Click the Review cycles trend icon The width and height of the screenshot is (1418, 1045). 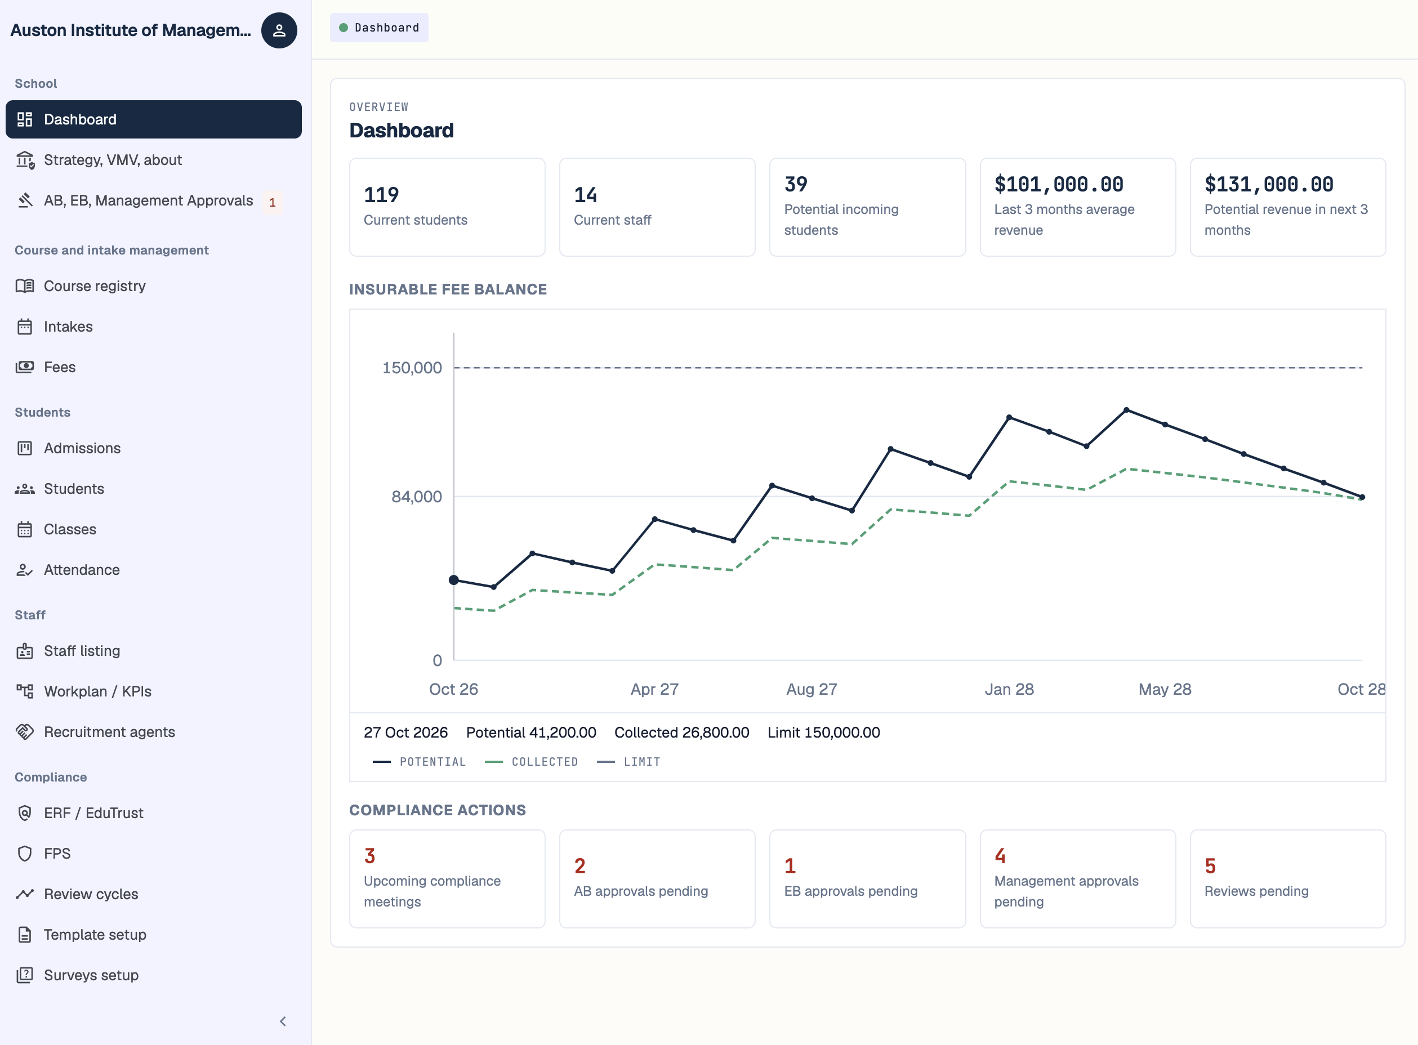click(x=25, y=894)
